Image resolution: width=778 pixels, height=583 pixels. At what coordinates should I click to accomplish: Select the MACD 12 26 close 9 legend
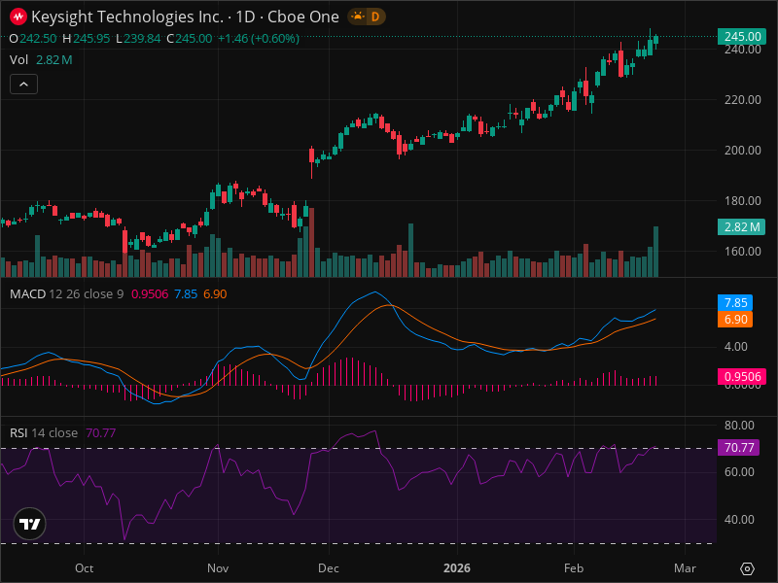[66, 294]
